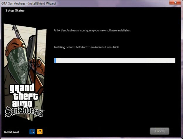The height and width of the screenshot is (139, 183).
Task: Click the InstallShield brand label
Action: [12, 132]
